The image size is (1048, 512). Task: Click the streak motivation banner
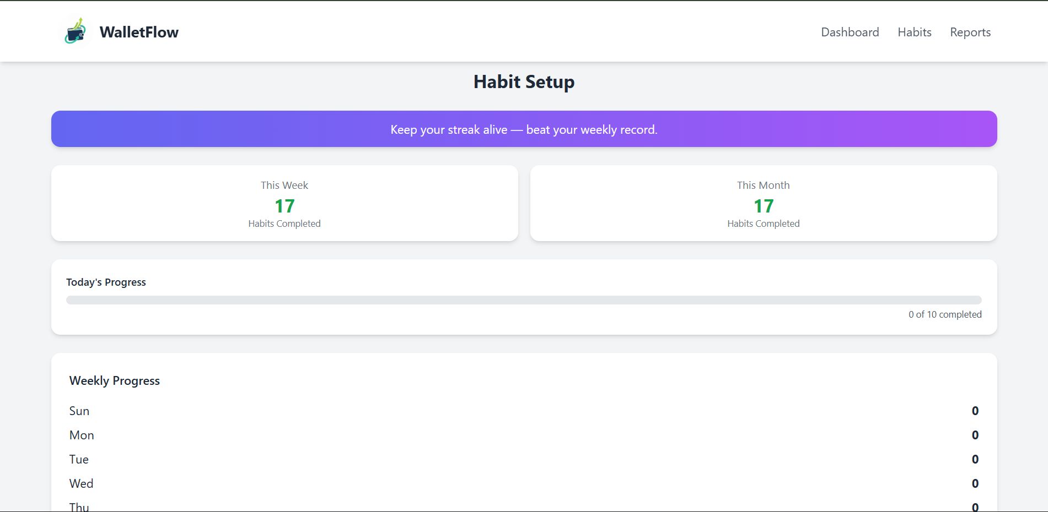[524, 129]
